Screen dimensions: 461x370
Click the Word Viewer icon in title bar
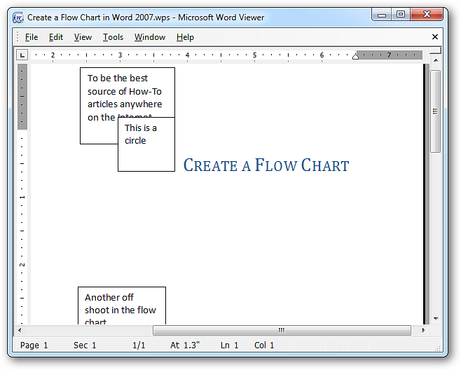click(x=18, y=18)
